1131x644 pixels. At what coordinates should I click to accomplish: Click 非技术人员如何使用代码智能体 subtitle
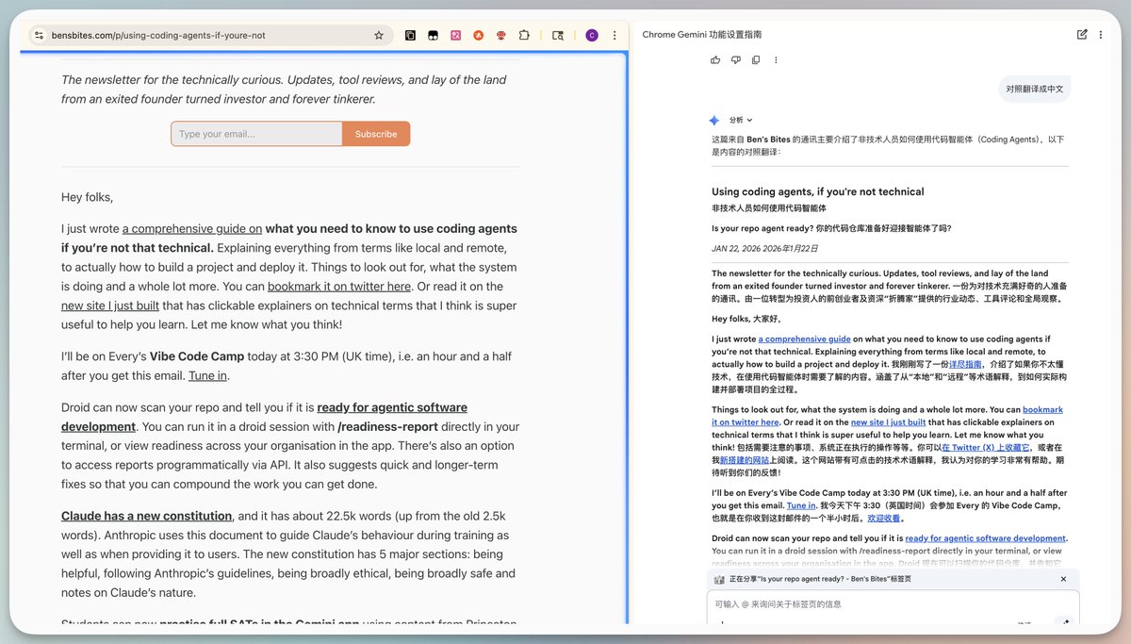point(768,208)
